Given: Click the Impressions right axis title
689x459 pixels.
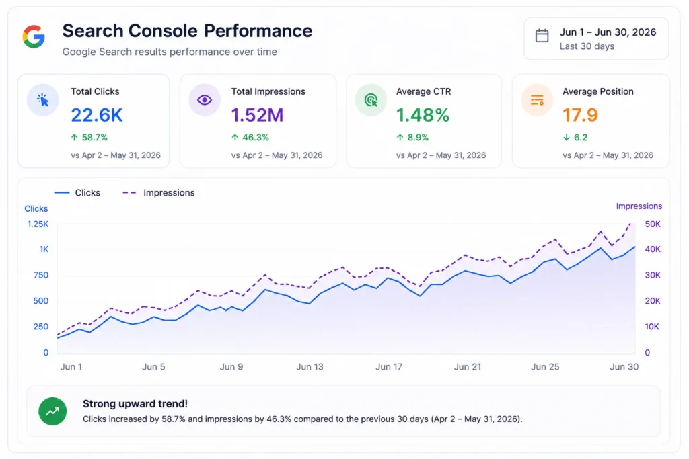Looking at the screenshot, I should click(639, 206).
